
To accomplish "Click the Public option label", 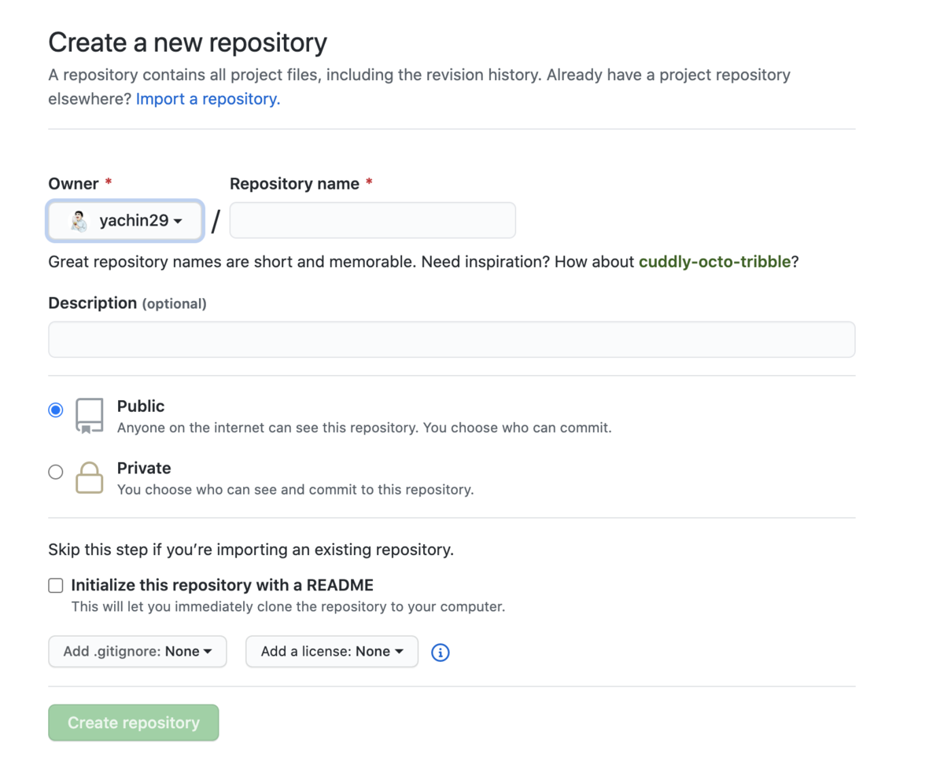I will (141, 406).
